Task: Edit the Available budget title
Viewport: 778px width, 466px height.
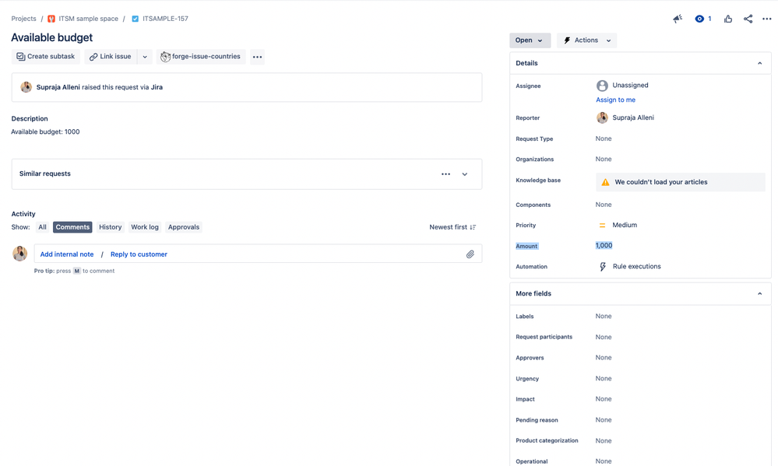Action: click(x=51, y=37)
